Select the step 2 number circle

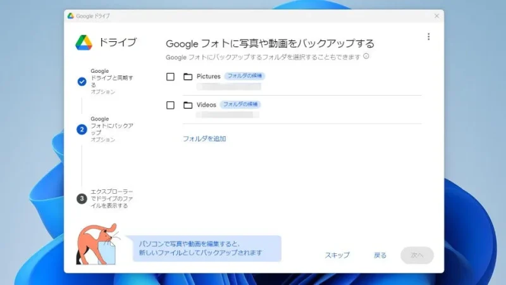click(x=82, y=129)
